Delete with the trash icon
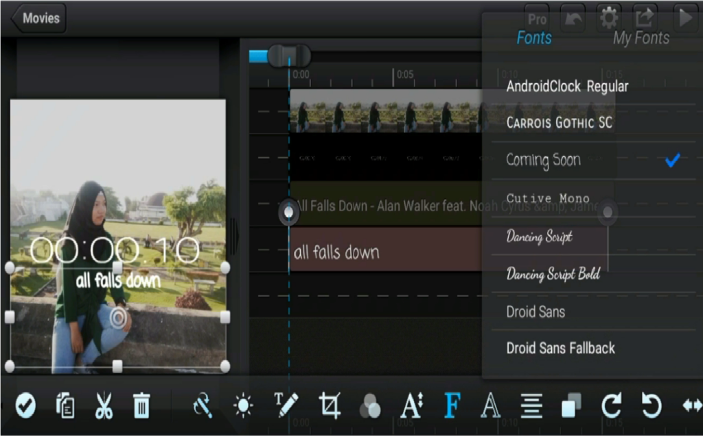 point(141,405)
